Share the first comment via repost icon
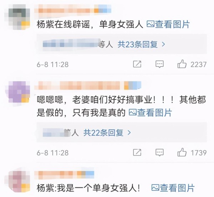This screenshot has height=197, width=214. pyautogui.click(x=137, y=64)
